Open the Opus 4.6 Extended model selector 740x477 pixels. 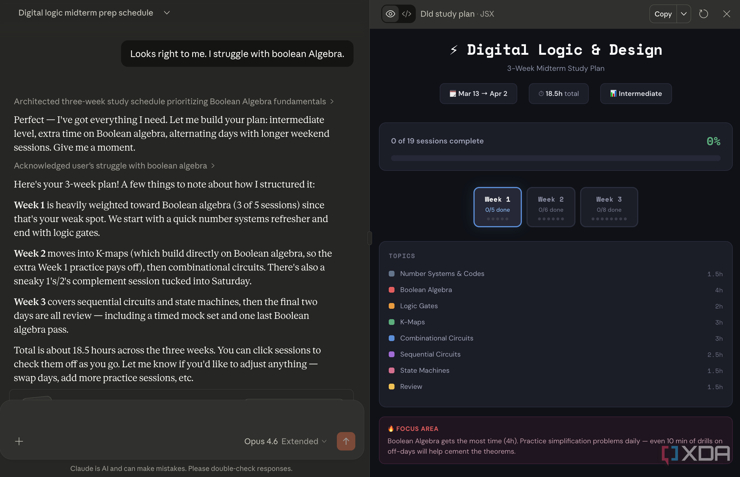(x=285, y=441)
